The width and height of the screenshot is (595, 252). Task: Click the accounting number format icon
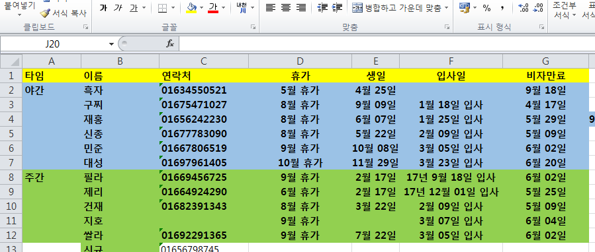[x=464, y=7]
